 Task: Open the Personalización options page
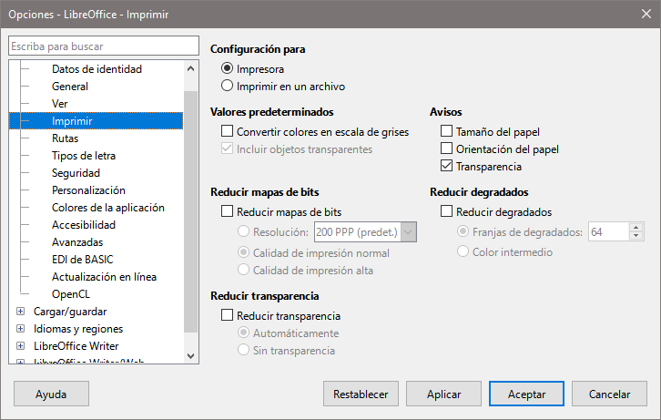click(x=88, y=190)
